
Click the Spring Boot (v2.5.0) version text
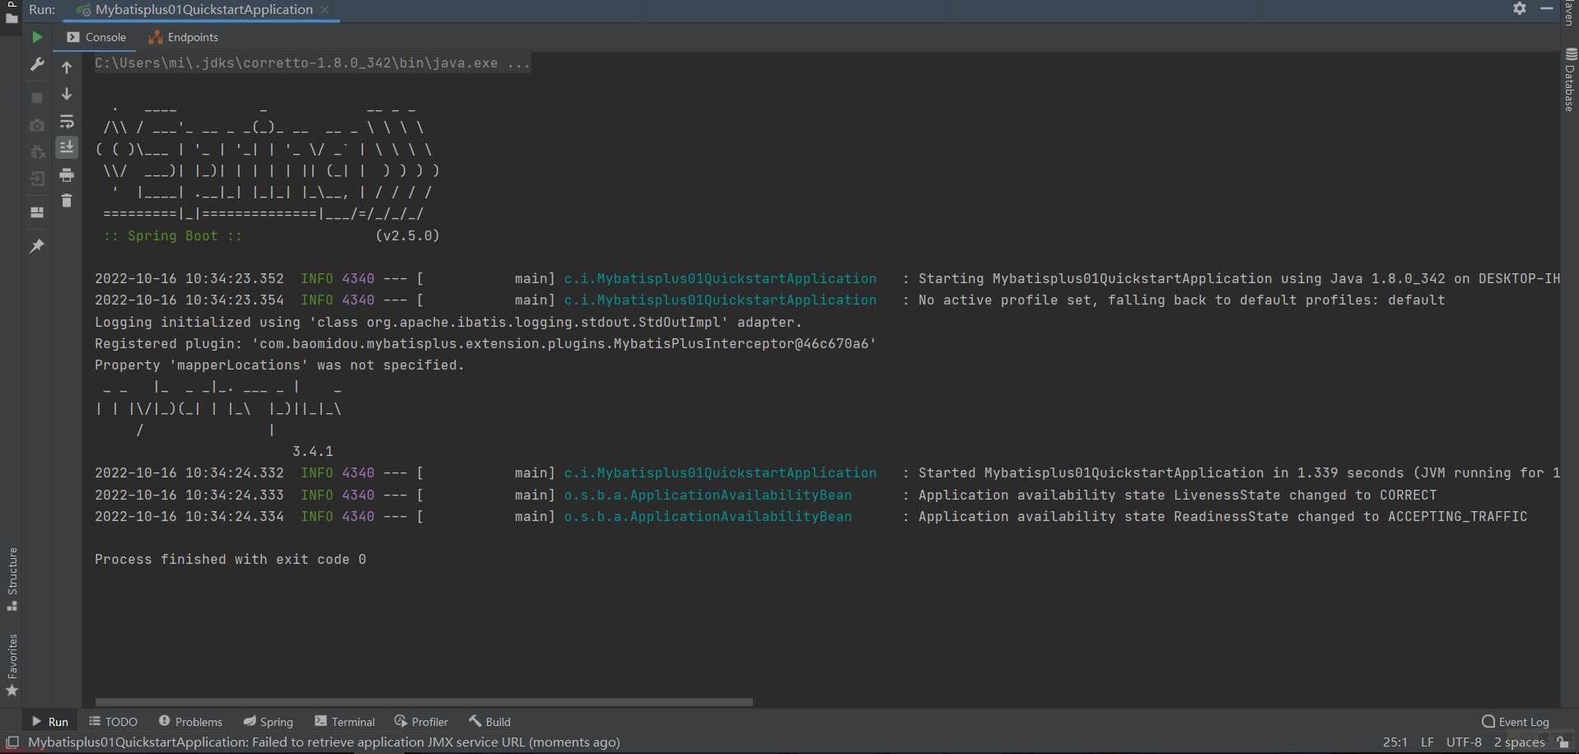[x=407, y=236]
